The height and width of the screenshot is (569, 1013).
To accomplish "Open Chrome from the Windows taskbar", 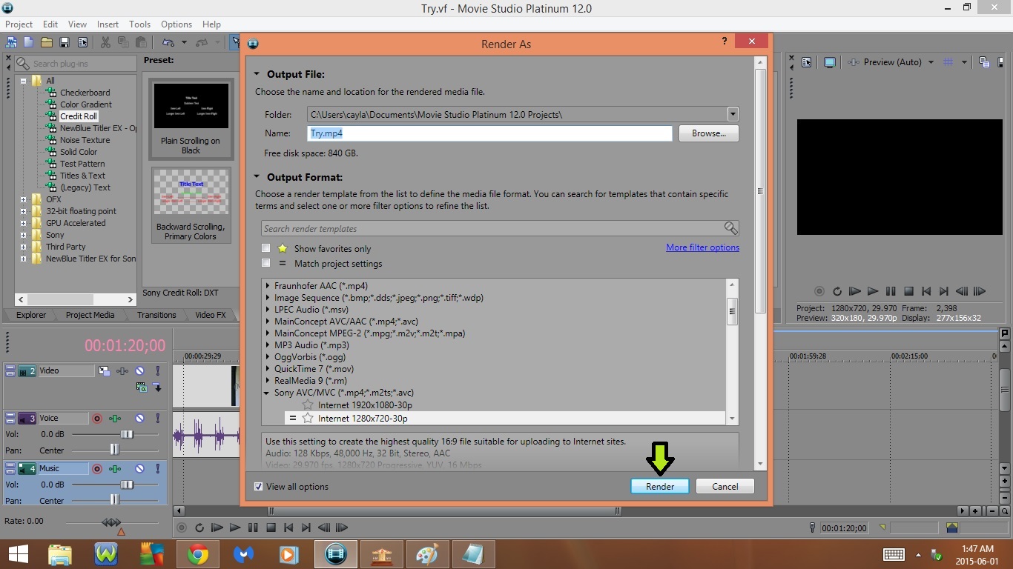I will 198,554.
